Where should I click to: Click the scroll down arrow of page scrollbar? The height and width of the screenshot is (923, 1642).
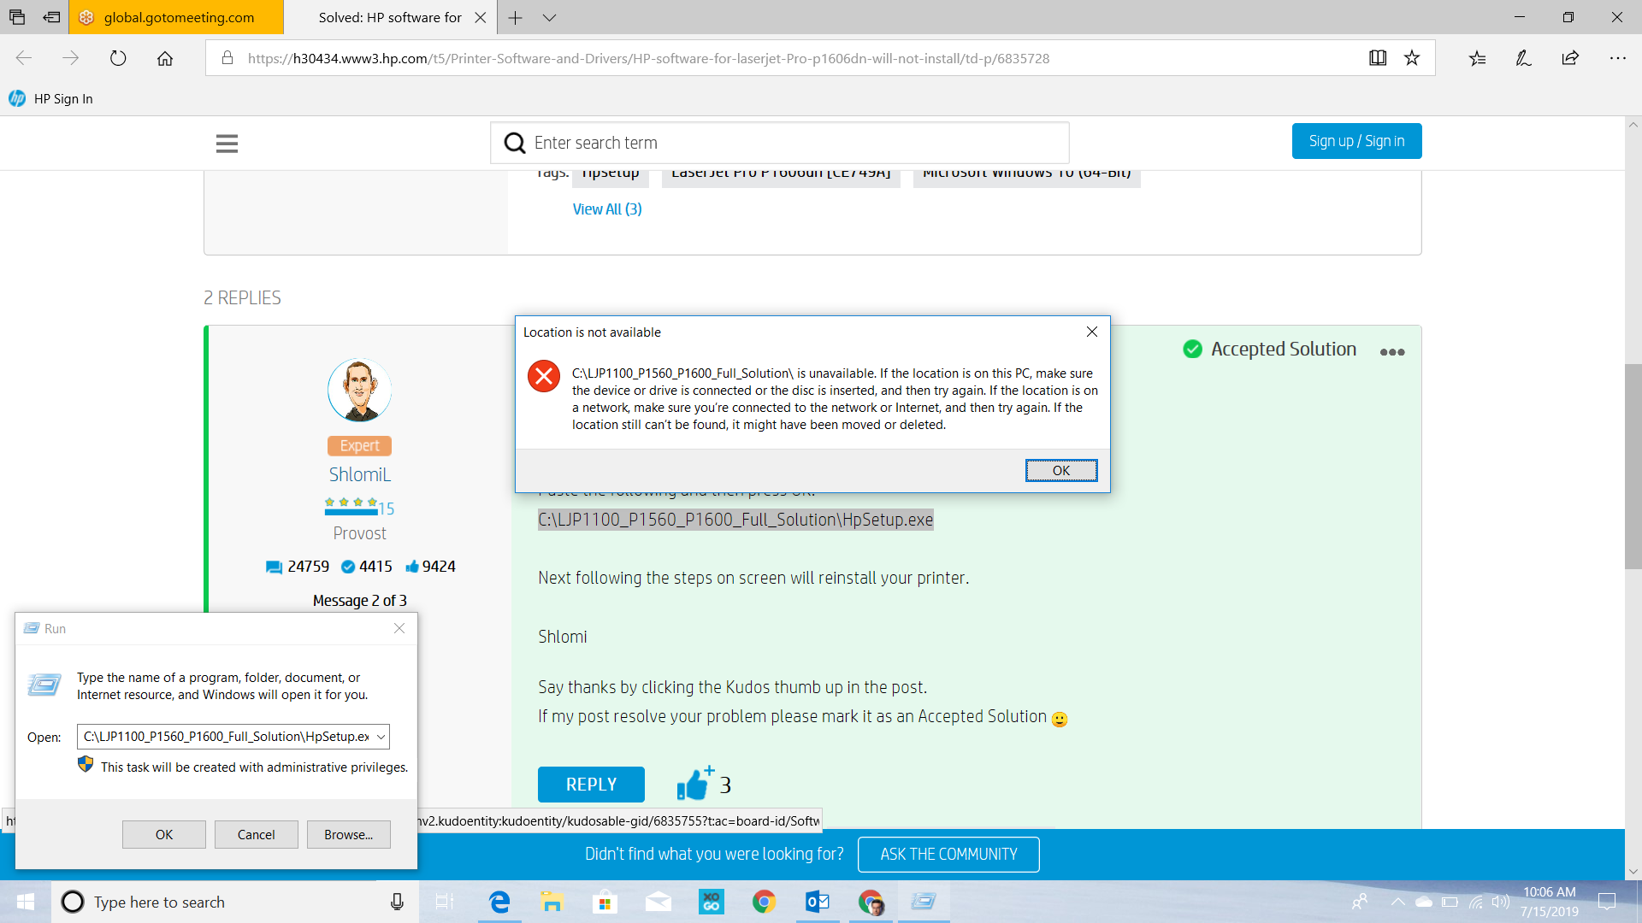[1633, 872]
